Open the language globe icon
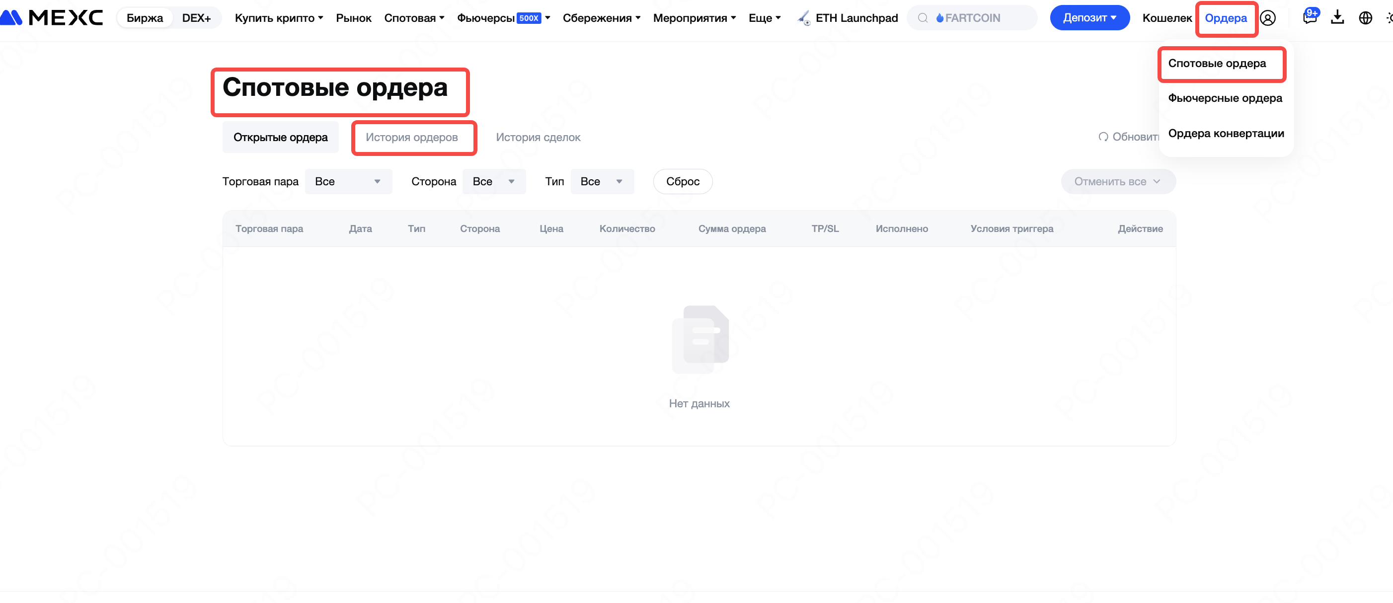Image resolution: width=1393 pixels, height=603 pixels. click(x=1365, y=18)
